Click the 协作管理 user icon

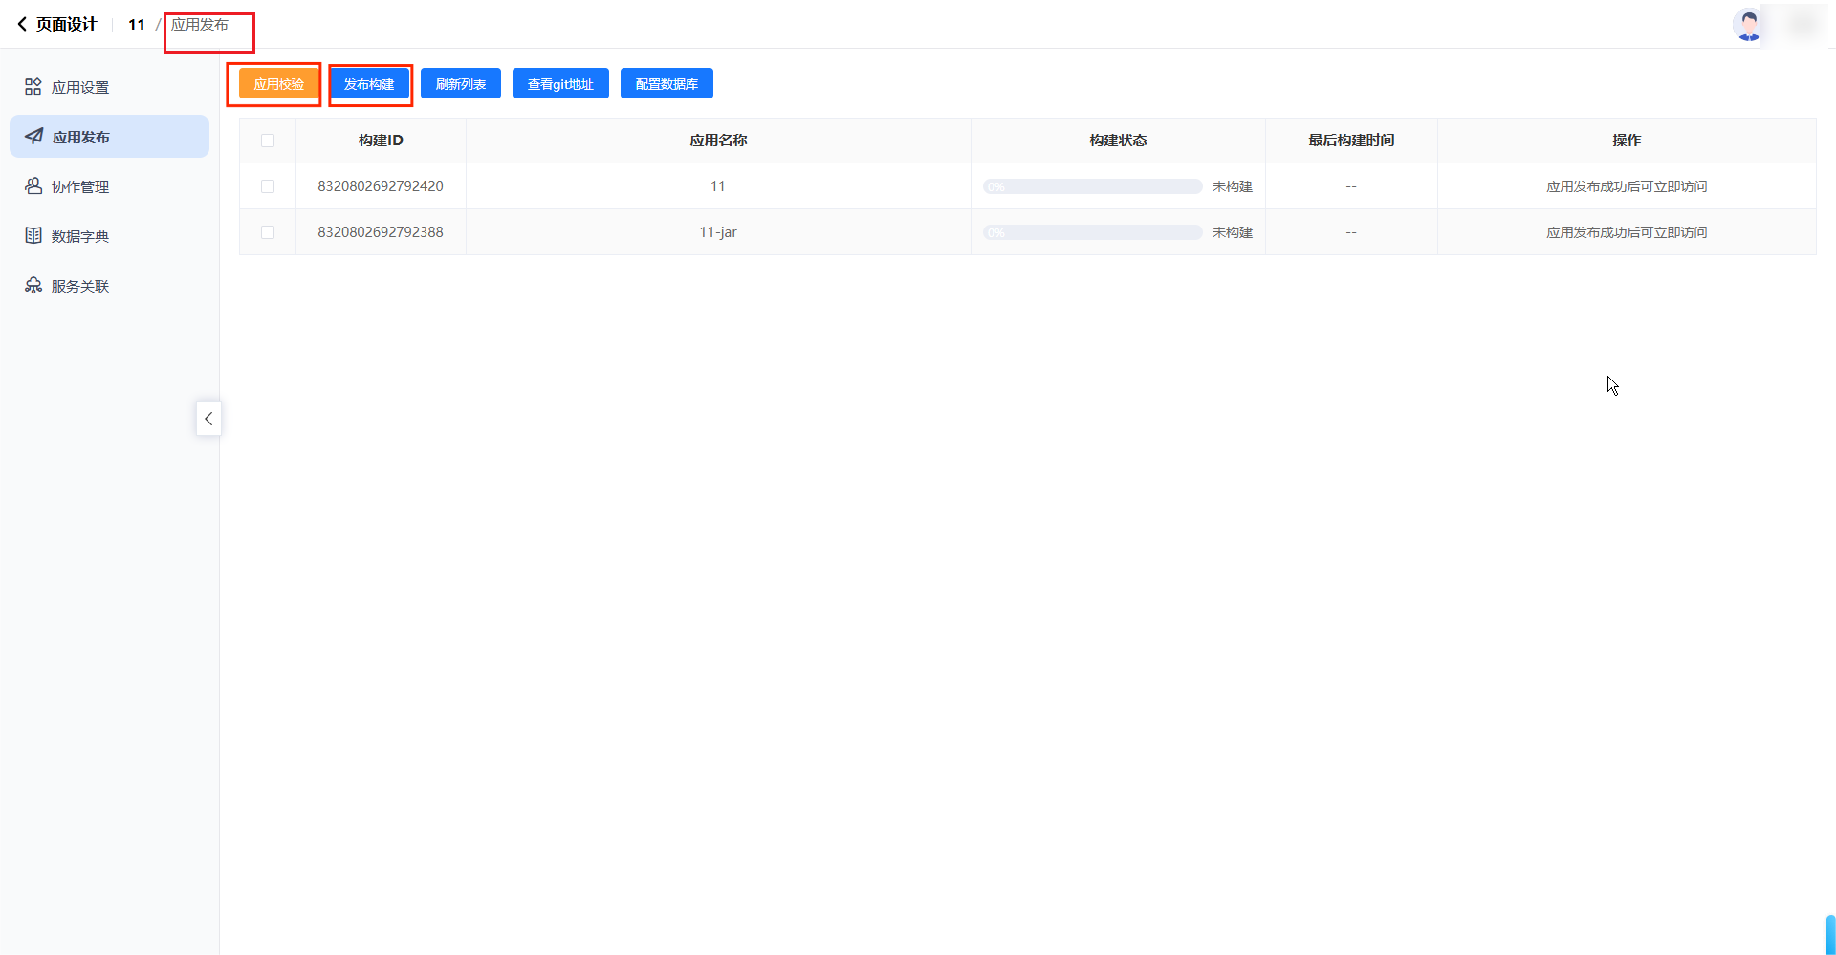(33, 186)
